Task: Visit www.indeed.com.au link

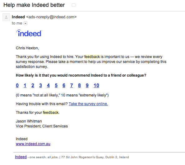Action: point(33,144)
